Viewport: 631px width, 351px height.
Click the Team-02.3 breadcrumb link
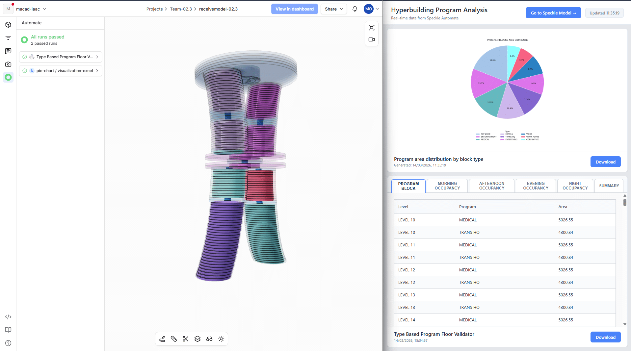[181, 9]
